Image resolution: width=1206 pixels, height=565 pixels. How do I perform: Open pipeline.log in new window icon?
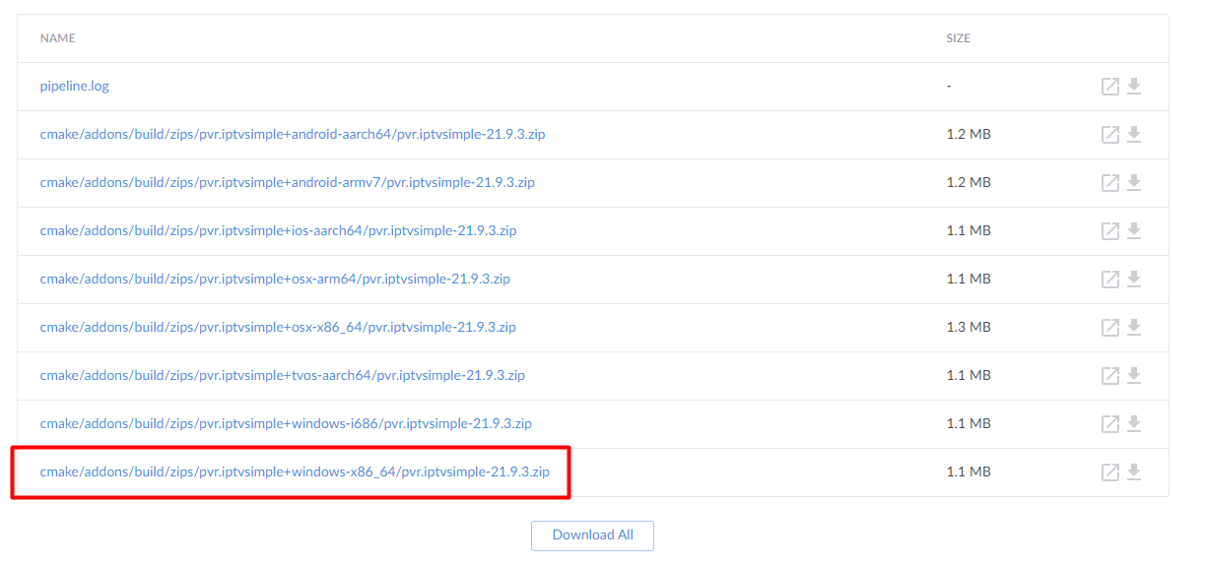(x=1109, y=87)
